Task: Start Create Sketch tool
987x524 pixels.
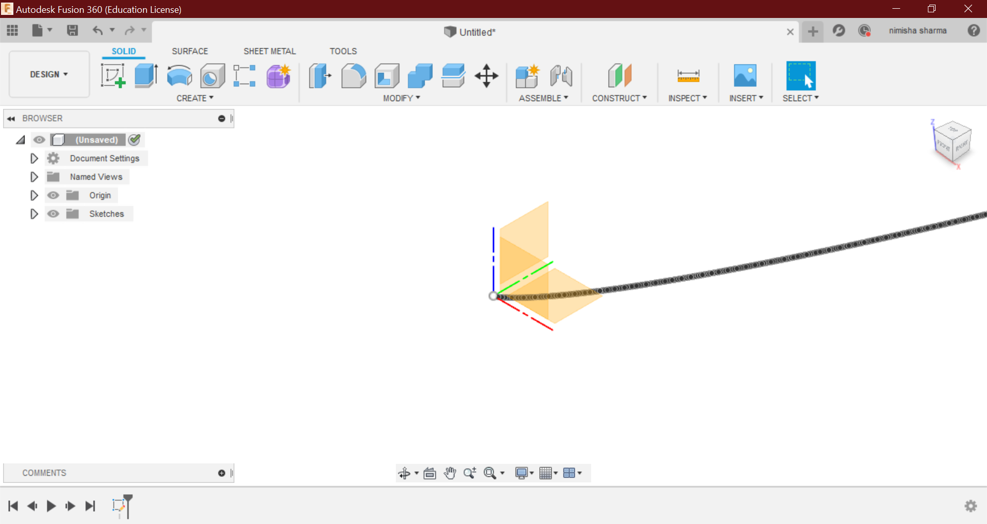Action: (x=113, y=76)
